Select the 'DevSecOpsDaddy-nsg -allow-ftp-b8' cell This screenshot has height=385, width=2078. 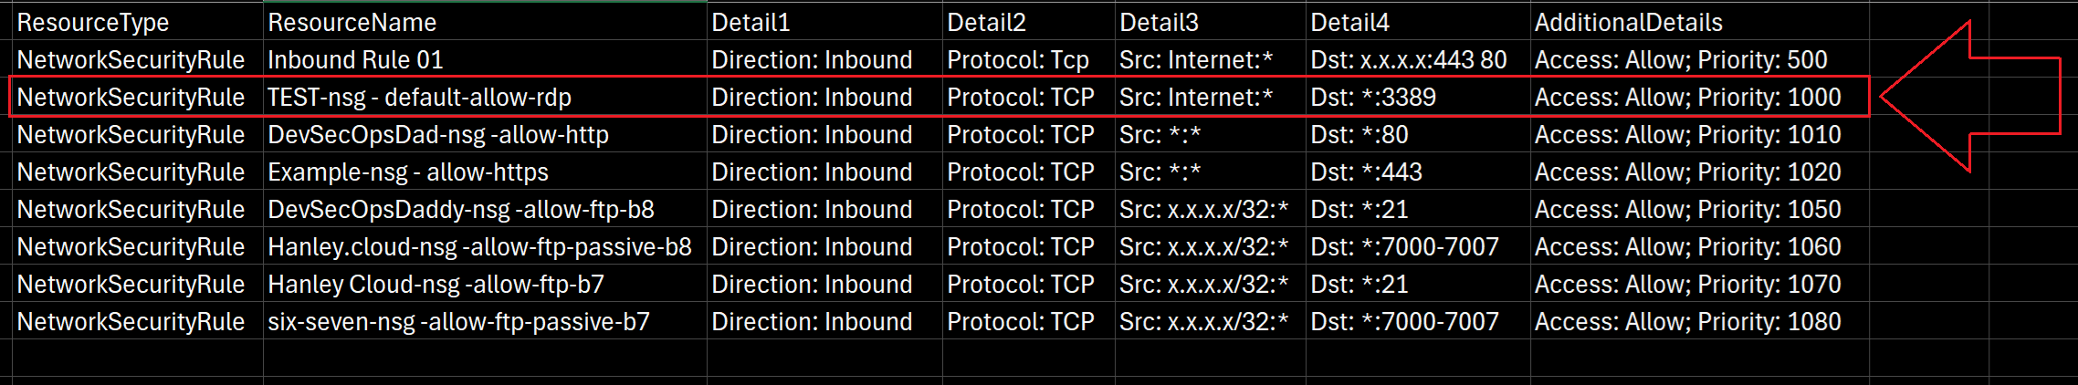pos(460,209)
